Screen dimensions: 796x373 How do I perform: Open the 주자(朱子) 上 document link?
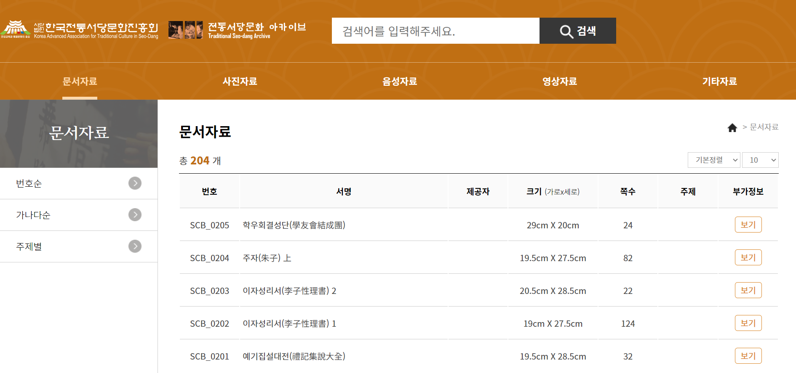267,258
